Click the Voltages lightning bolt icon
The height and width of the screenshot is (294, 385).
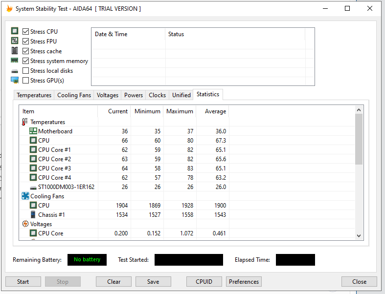[x=25, y=224]
